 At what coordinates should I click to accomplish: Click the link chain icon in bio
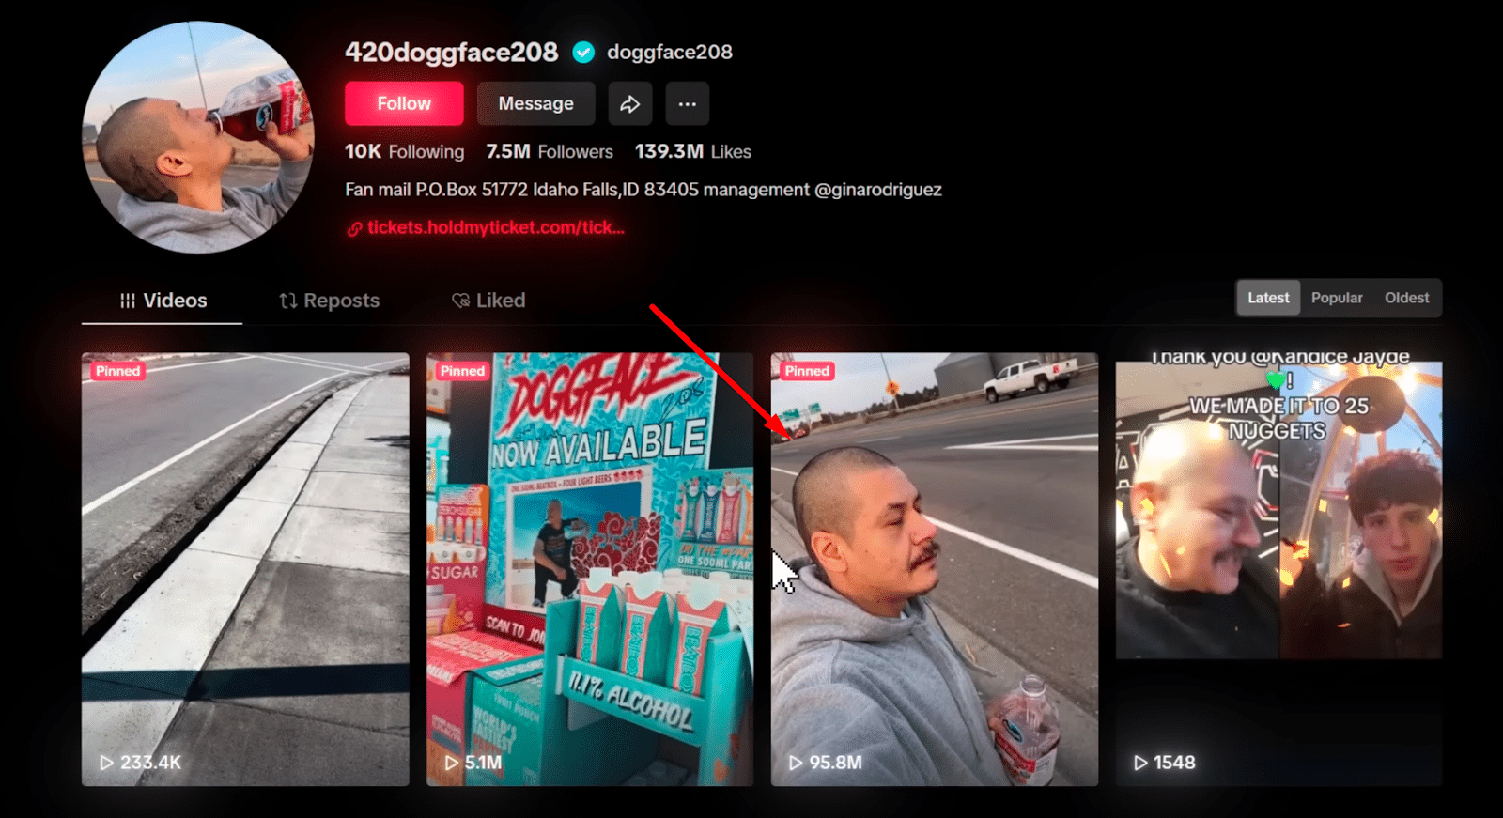click(354, 228)
